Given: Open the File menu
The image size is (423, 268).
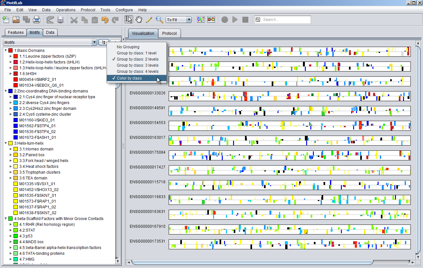Looking at the screenshot, I should [x=8, y=10].
